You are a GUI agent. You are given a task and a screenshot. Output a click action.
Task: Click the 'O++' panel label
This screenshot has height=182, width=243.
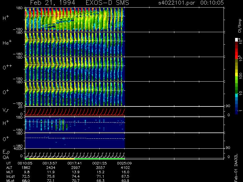7,67
